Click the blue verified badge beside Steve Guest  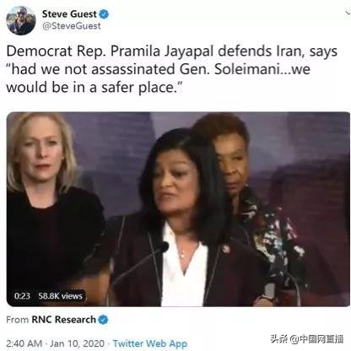point(105,13)
